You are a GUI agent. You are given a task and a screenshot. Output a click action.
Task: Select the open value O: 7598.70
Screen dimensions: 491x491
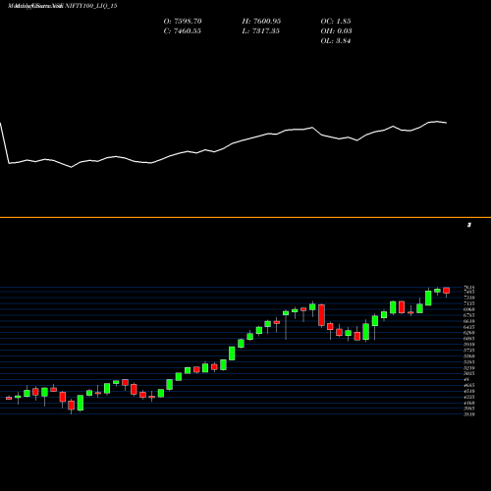[183, 22]
